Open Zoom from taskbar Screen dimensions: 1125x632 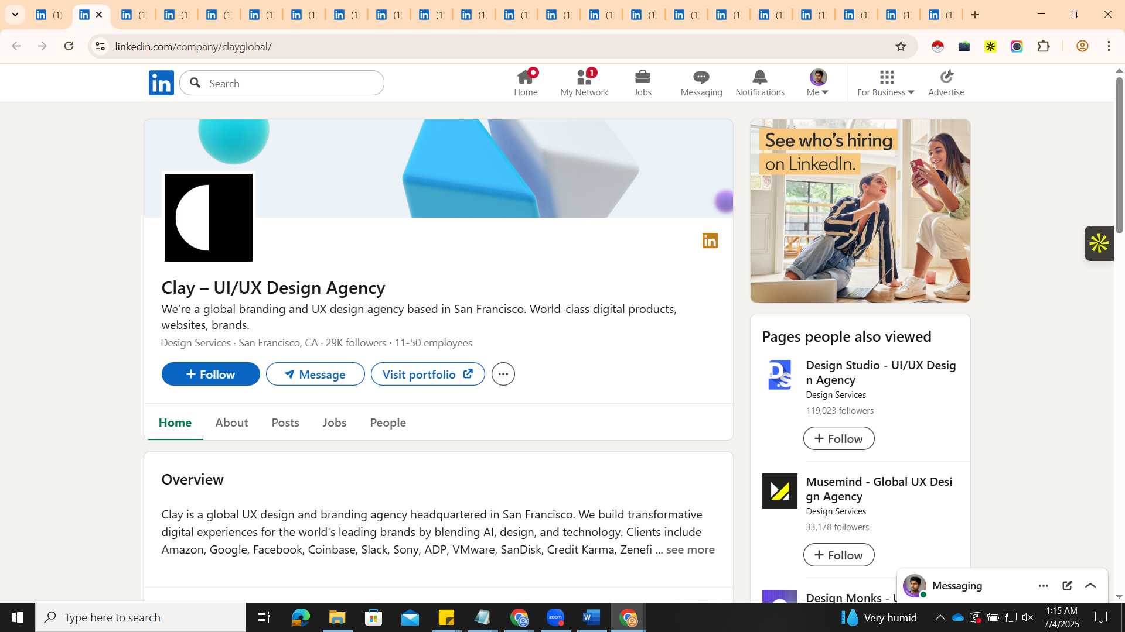pos(555,617)
